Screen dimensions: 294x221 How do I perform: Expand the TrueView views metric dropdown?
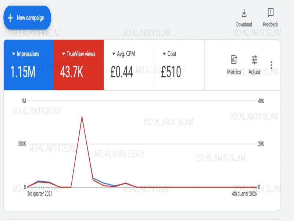(64, 54)
